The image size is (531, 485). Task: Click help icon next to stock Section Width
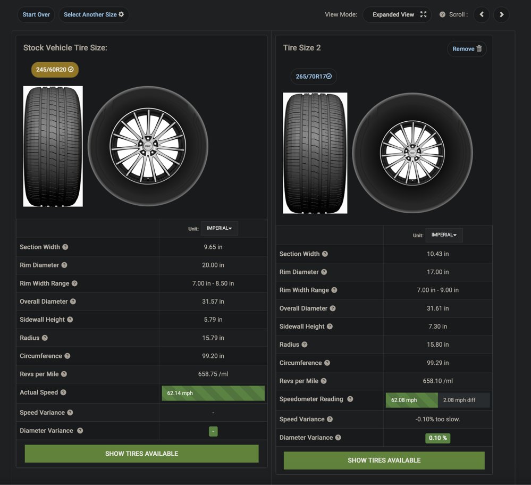click(65, 247)
